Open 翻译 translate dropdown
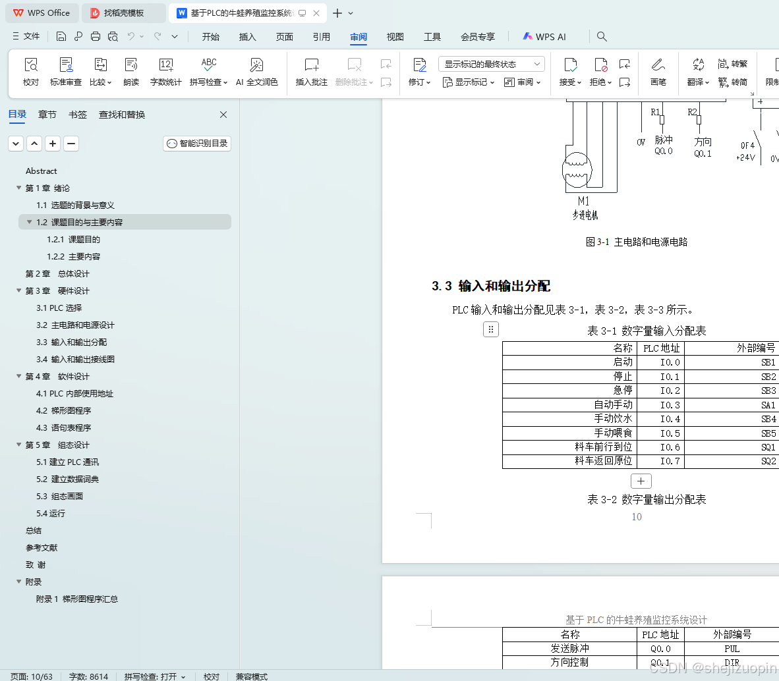 pyautogui.click(x=698, y=72)
